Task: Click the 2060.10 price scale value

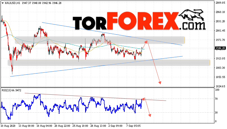Action: tap(220, 12)
